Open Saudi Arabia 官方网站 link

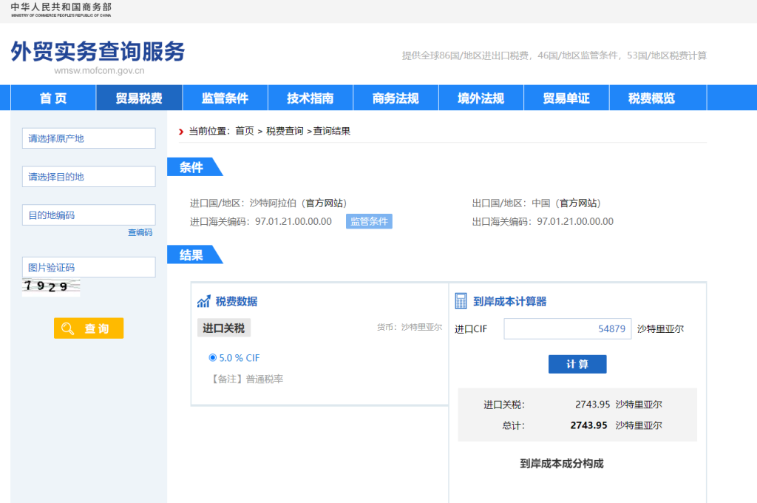[324, 203]
